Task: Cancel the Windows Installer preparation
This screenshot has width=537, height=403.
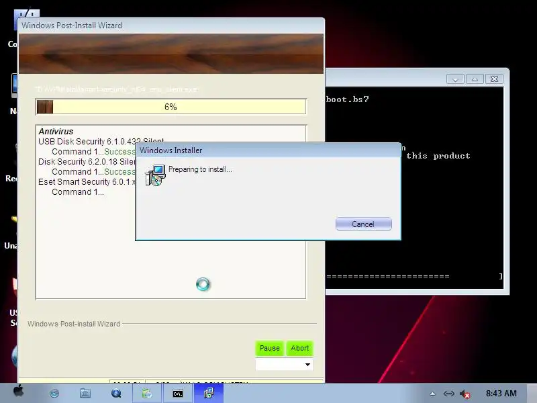Action: pos(363,224)
